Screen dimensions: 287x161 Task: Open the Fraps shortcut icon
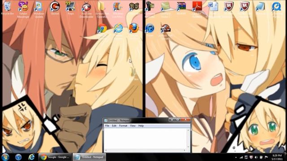[x=71, y=8]
